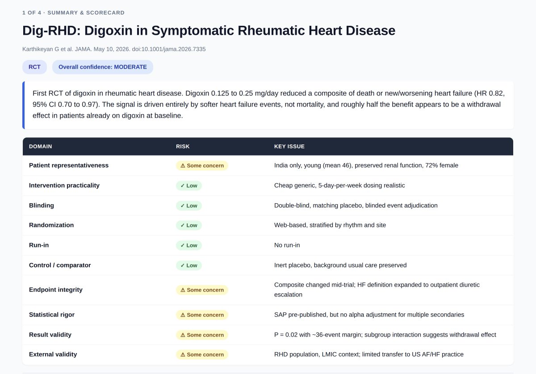Click the KEY ISSUE column header
The image size is (536, 374).
point(289,146)
